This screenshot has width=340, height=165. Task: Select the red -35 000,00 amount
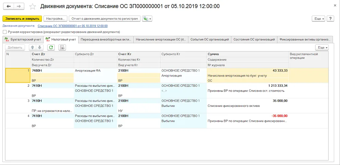tap(248, 116)
